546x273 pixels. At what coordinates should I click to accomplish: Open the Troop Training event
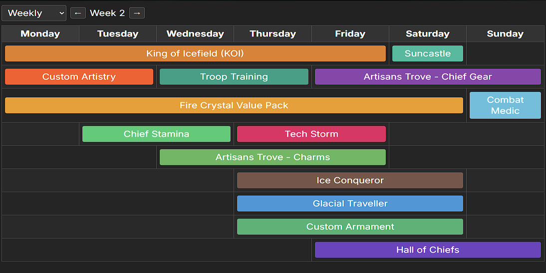point(234,77)
